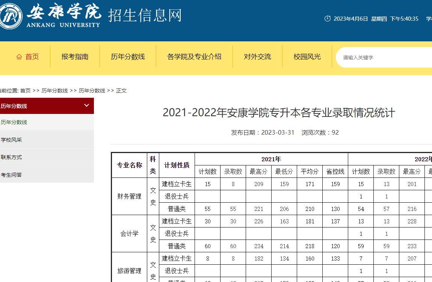Click the 平均分 value 171

pyautogui.click(x=310, y=184)
